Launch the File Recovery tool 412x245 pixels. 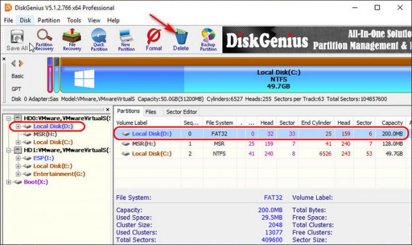coord(72,40)
